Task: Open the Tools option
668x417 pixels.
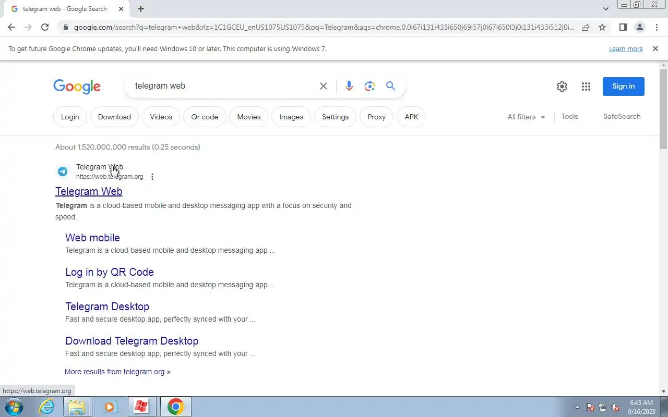Action: pos(569,116)
